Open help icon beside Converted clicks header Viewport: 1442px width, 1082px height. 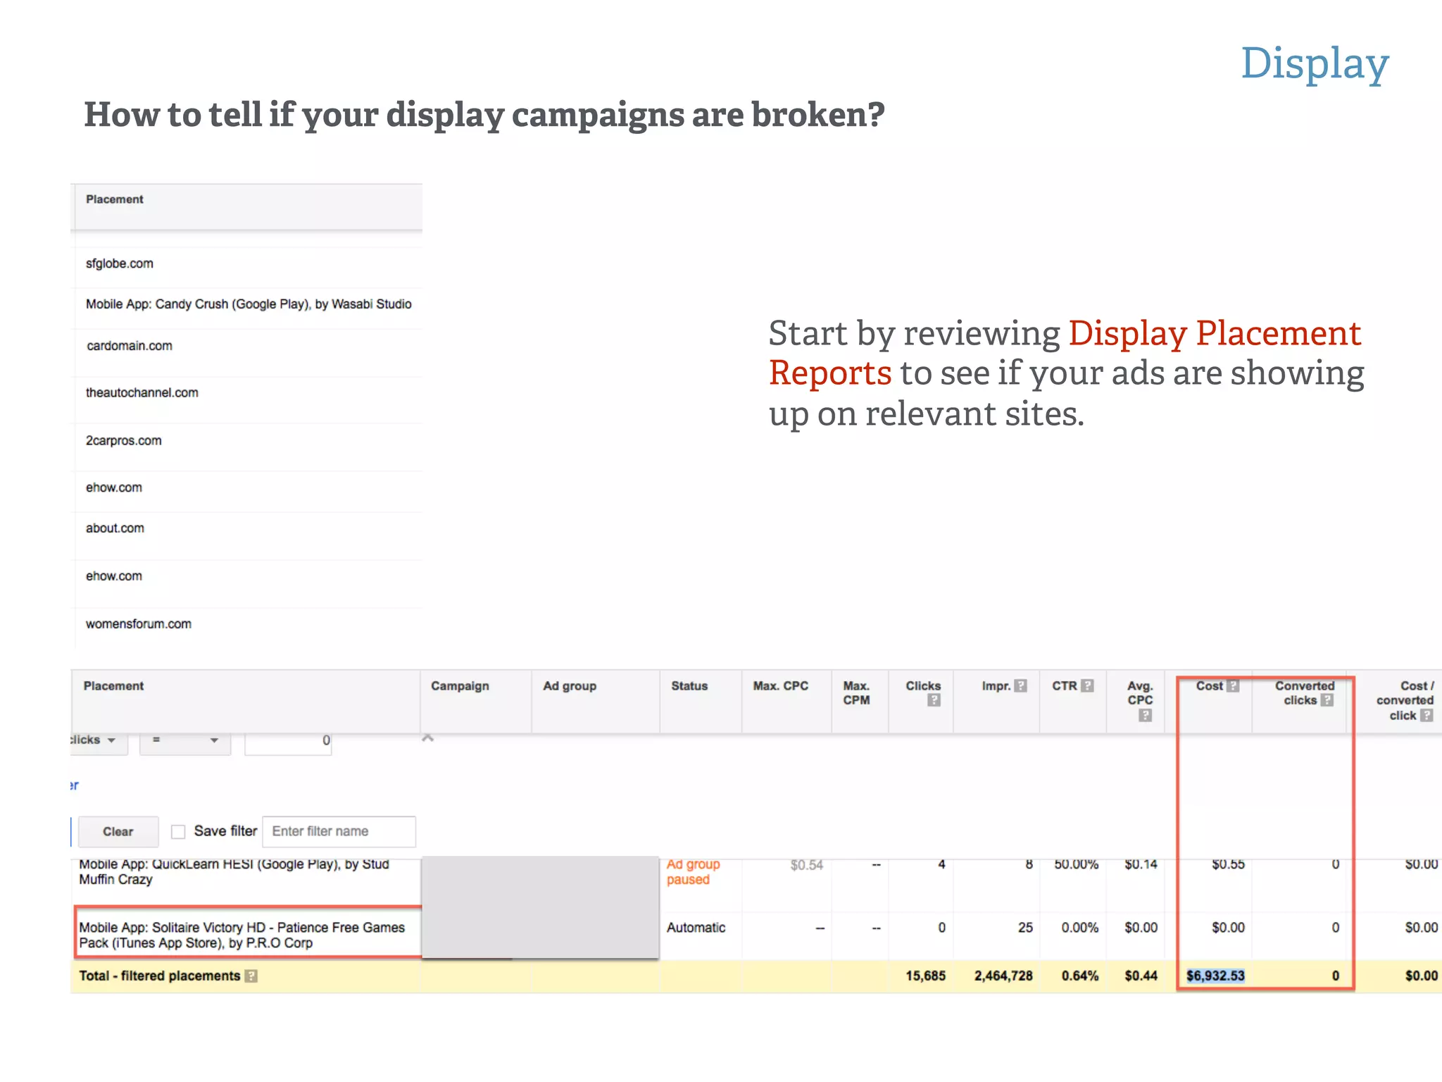[x=1327, y=700]
